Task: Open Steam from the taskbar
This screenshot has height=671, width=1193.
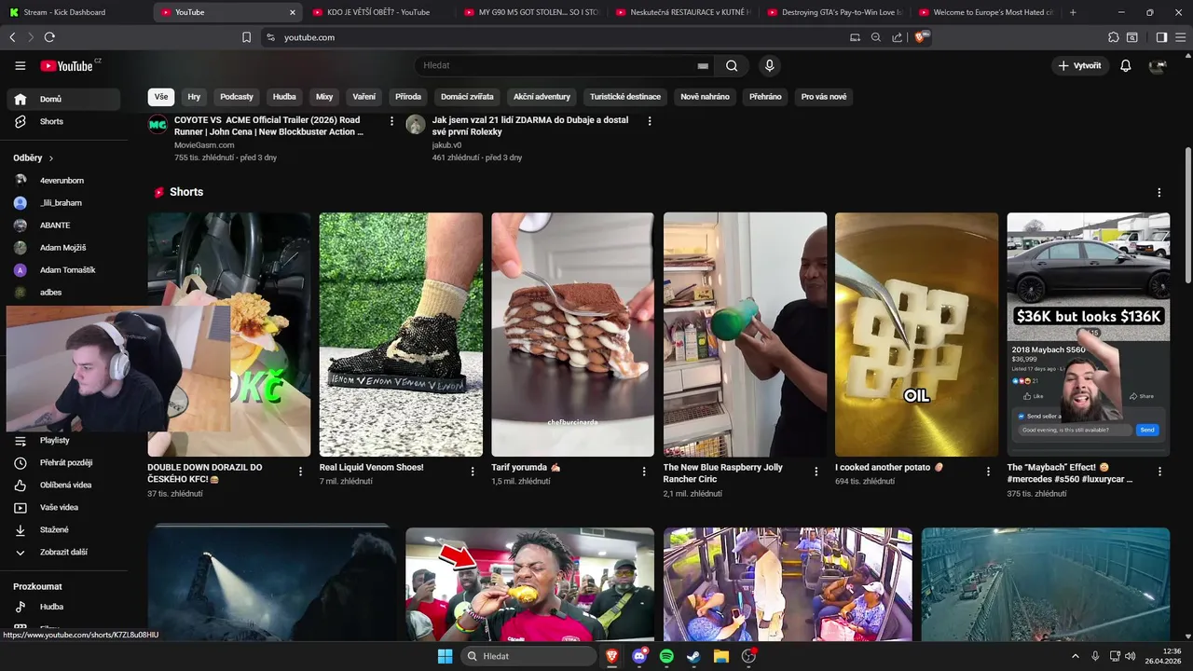Action: [693, 656]
